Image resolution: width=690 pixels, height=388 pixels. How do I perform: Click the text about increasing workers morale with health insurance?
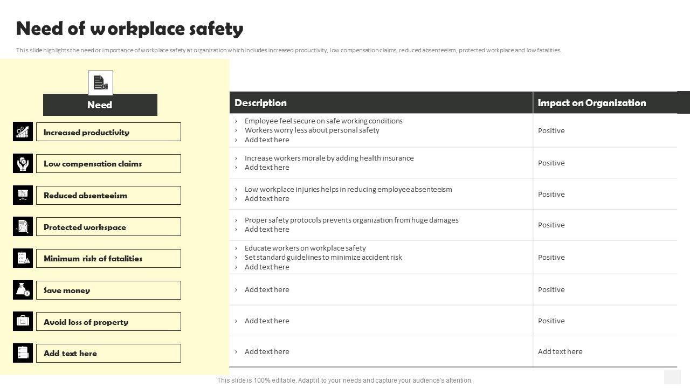point(329,158)
